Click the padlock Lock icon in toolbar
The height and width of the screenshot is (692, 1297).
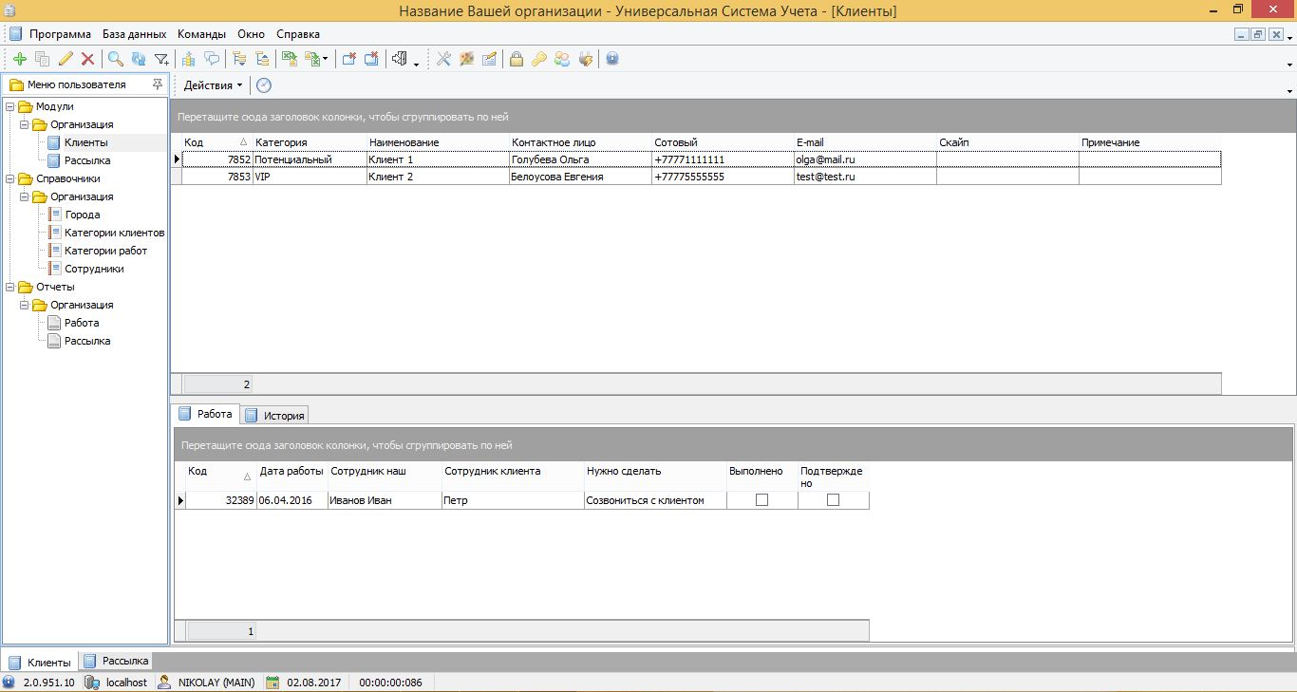pyautogui.click(x=517, y=59)
